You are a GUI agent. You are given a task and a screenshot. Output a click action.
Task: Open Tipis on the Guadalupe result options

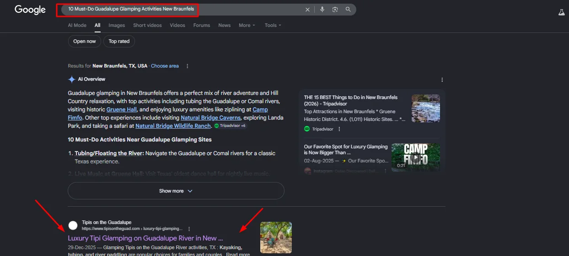coord(189,229)
